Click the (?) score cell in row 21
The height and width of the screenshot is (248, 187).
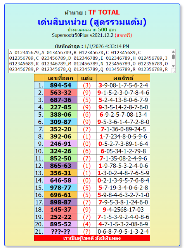[87, 231]
